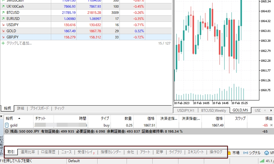
Task: Switch to the USDJPY,H1 chart tab
Action: [x=186, y=110]
